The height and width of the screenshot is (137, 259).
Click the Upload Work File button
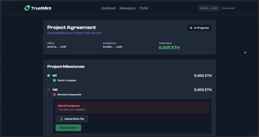(72, 119)
